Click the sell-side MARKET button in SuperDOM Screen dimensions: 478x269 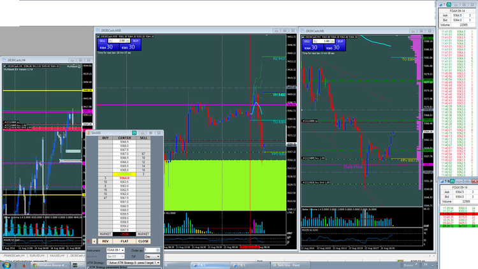[144, 234]
